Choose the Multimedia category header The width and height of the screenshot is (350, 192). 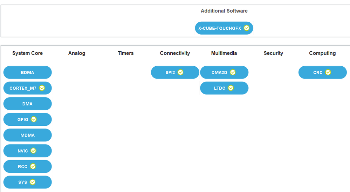[x=224, y=53]
